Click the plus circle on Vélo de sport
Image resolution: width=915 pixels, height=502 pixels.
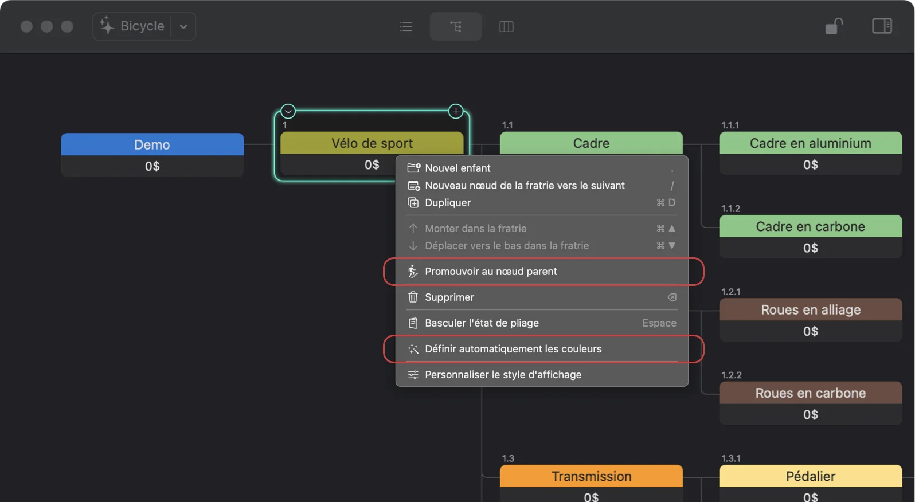tap(456, 111)
